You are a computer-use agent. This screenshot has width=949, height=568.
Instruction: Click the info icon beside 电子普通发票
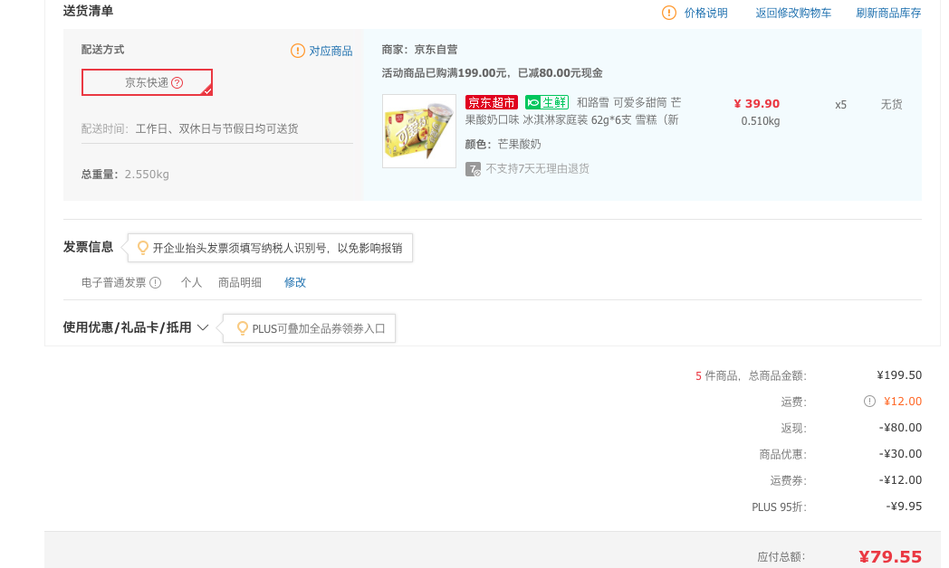point(156,282)
